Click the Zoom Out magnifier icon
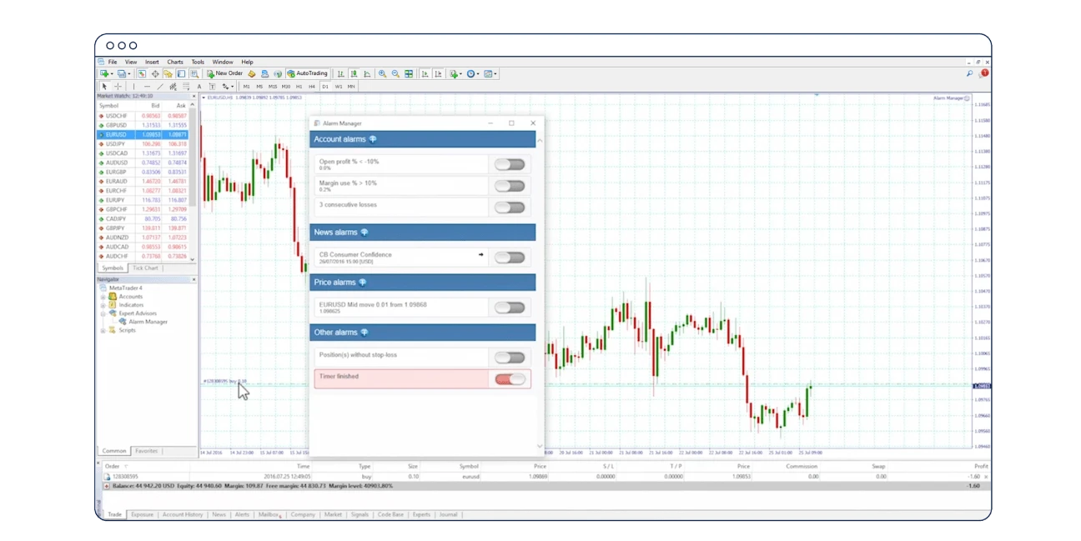Viewport: 1081px width, 541px height. pyautogui.click(x=395, y=73)
